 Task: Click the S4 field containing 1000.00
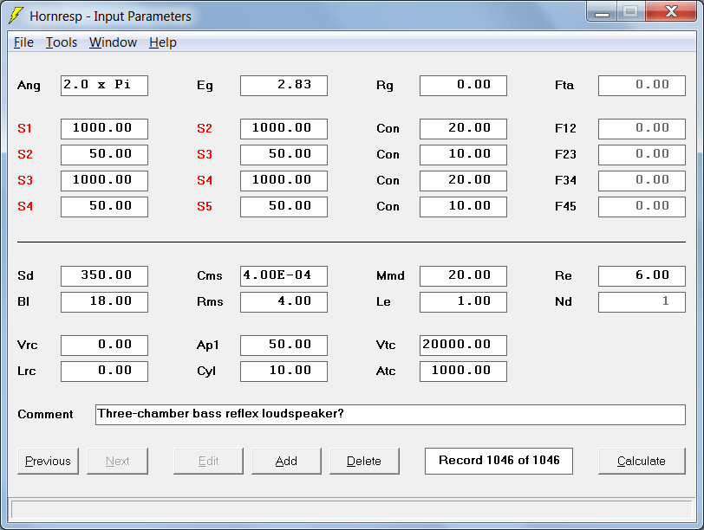pyautogui.click(x=284, y=181)
